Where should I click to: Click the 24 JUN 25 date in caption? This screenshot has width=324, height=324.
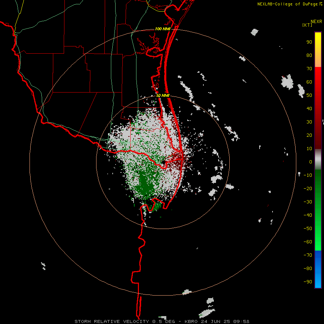click(215, 321)
